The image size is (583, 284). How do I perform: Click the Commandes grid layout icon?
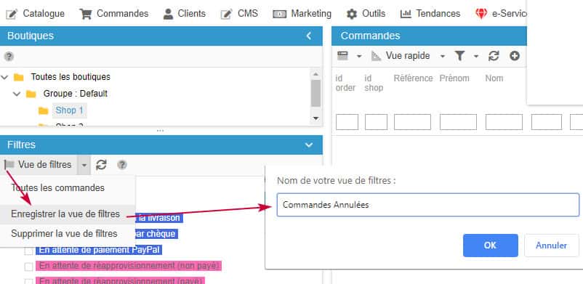click(x=342, y=56)
